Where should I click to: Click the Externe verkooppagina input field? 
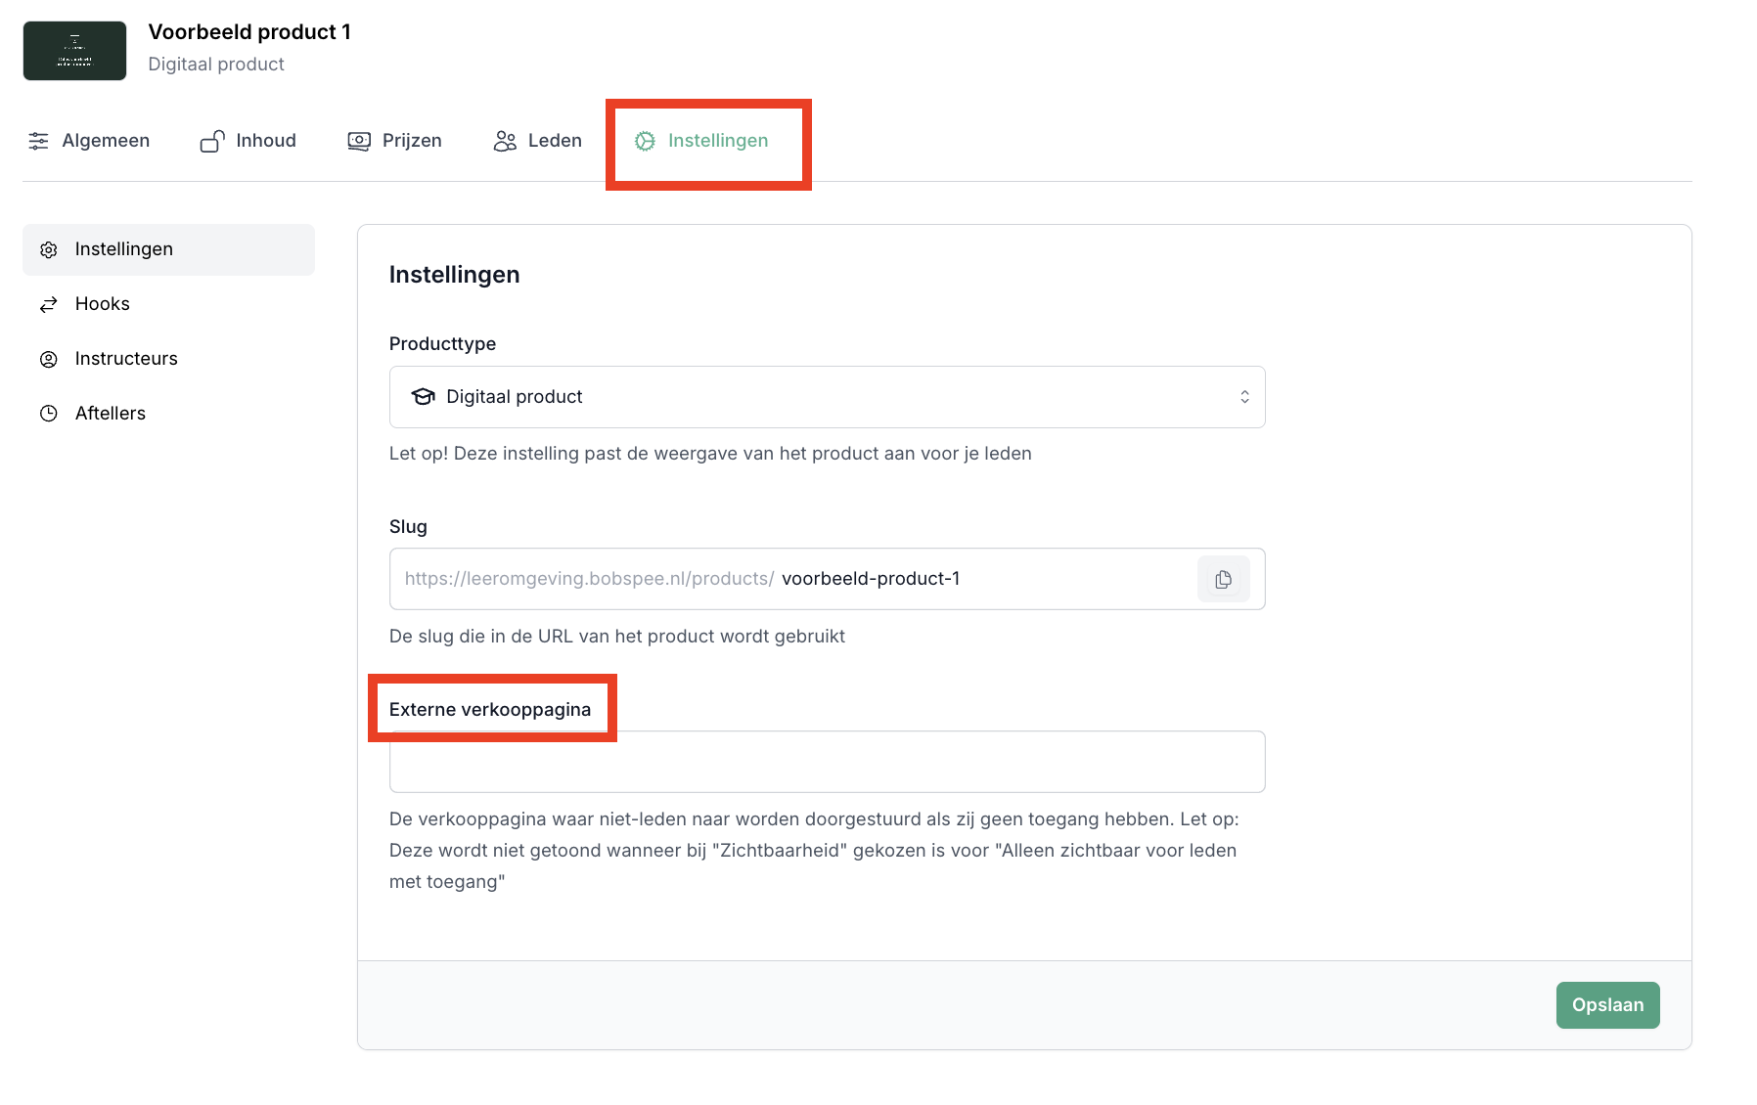coord(827,762)
